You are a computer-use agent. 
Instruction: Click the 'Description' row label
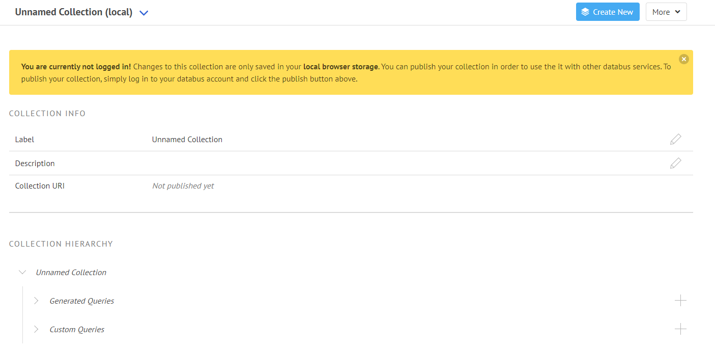[35, 164]
